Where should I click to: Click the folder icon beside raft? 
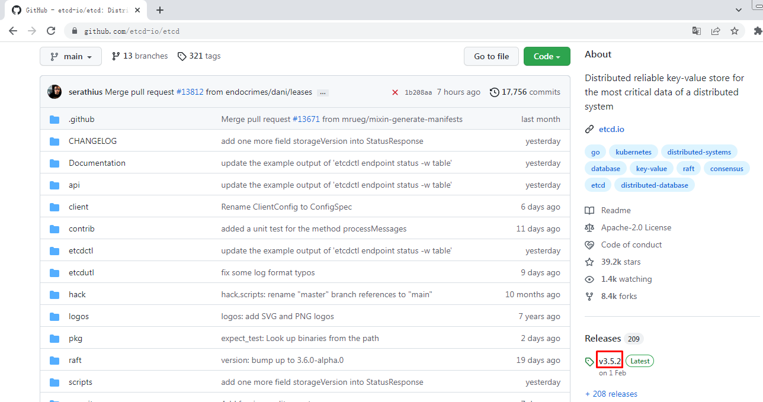(x=55, y=361)
